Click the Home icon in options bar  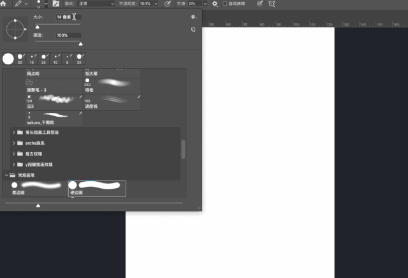(x=3, y=4)
